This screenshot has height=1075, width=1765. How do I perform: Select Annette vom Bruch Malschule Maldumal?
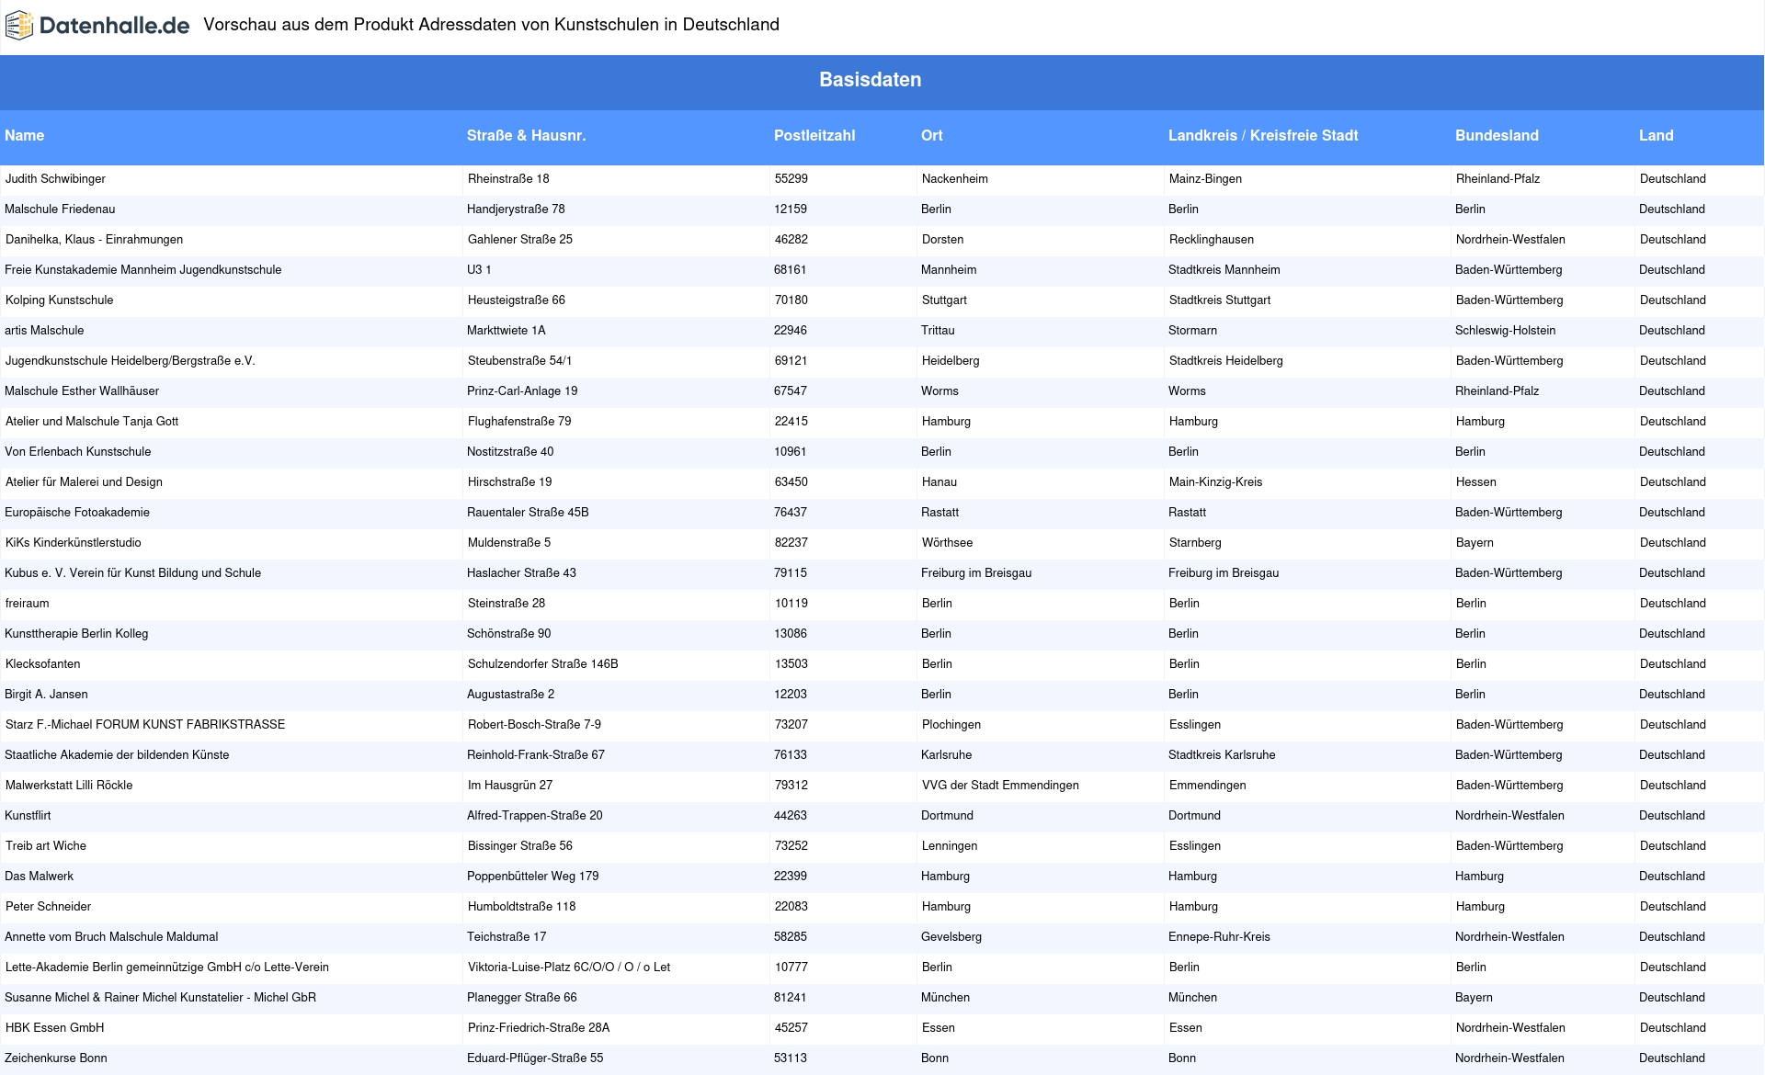[112, 937]
